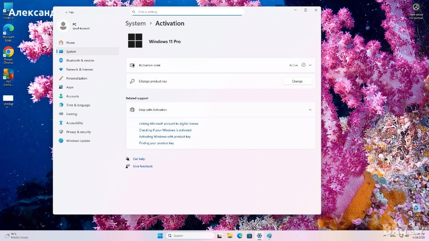Go to Personalization settings
Viewport: 429px width, 241px height.
point(77,78)
